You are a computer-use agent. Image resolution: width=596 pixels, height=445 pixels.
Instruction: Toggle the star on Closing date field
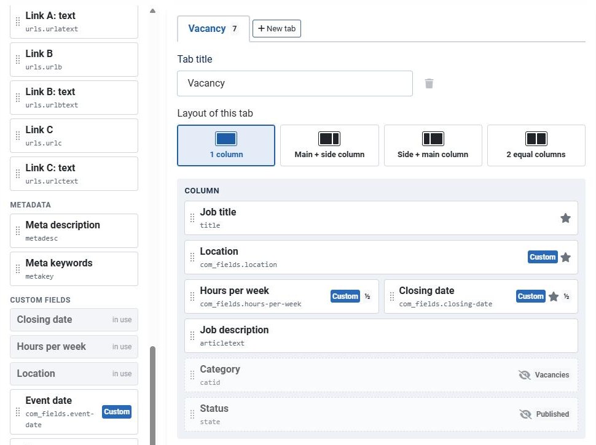(554, 296)
